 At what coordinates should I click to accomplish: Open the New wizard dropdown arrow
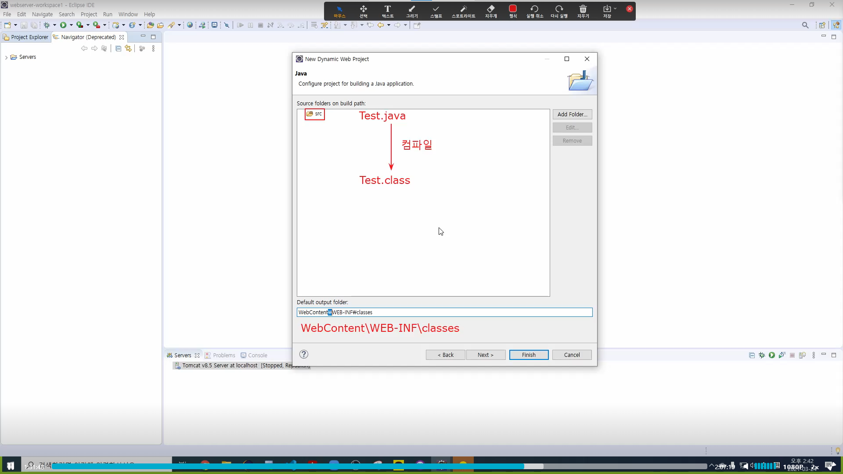[15, 25]
